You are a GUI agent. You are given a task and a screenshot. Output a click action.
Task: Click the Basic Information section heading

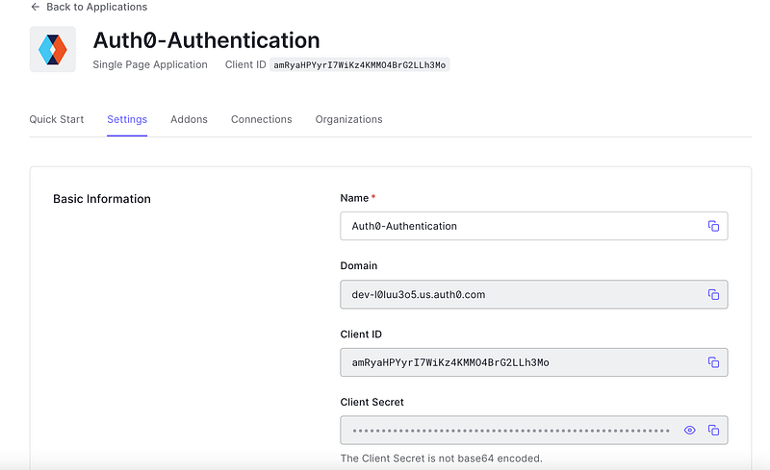pos(102,199)
